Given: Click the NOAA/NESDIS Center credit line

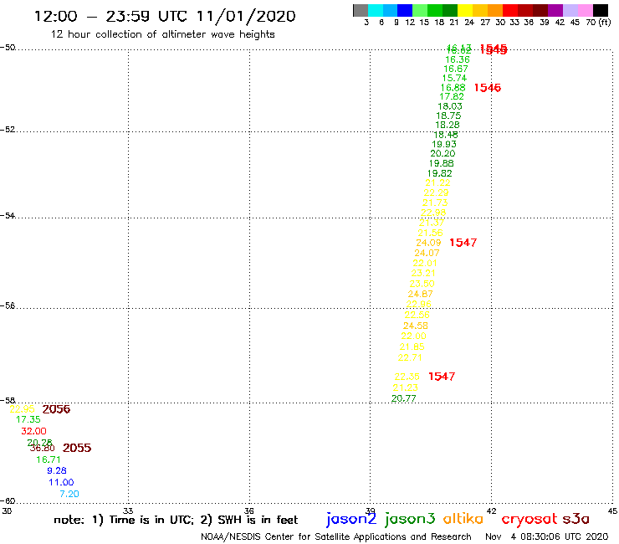Looking at the screenshot, I should (336, 536).
